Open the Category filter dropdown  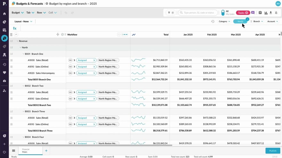(224, 21)
